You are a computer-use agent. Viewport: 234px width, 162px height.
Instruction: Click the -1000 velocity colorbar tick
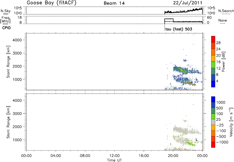222,142
